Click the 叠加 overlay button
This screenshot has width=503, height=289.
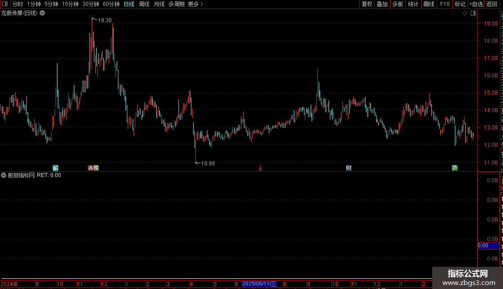pyautogui.click(x=382, y=4)
